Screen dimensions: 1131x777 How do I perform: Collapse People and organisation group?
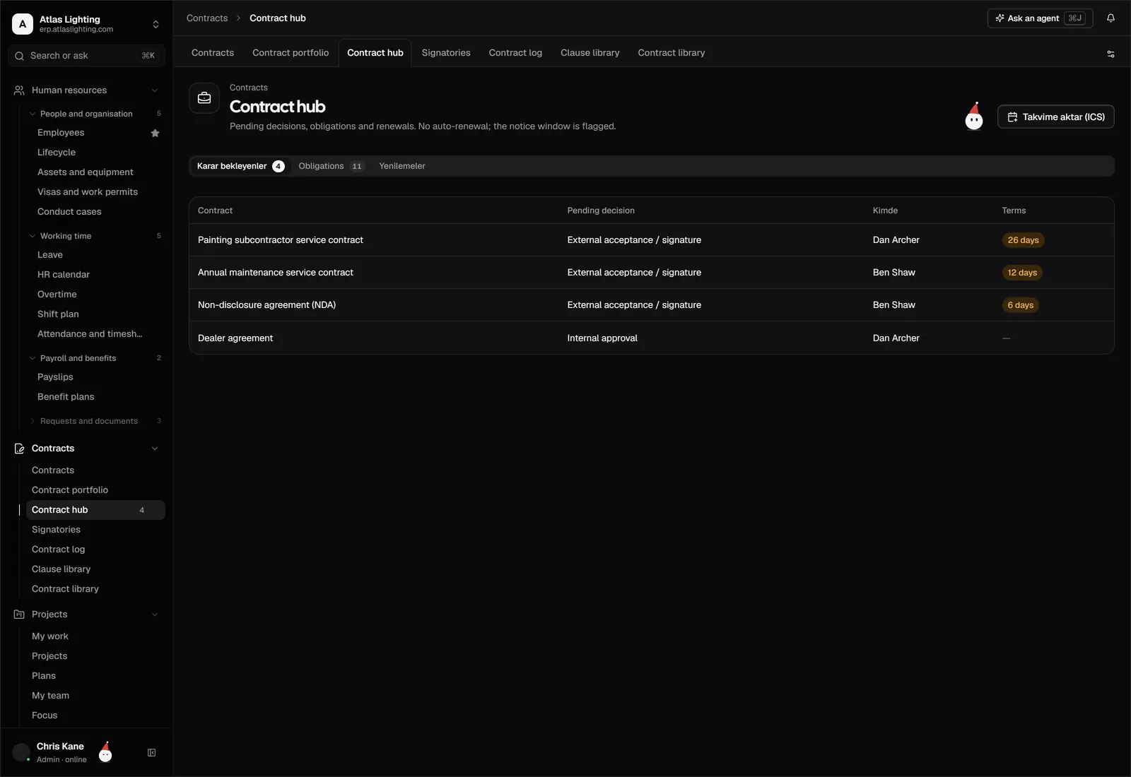tap(33, 114)
